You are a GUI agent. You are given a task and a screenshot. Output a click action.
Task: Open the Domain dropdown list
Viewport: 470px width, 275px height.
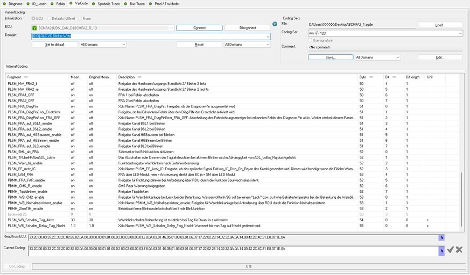pos(267,37)
